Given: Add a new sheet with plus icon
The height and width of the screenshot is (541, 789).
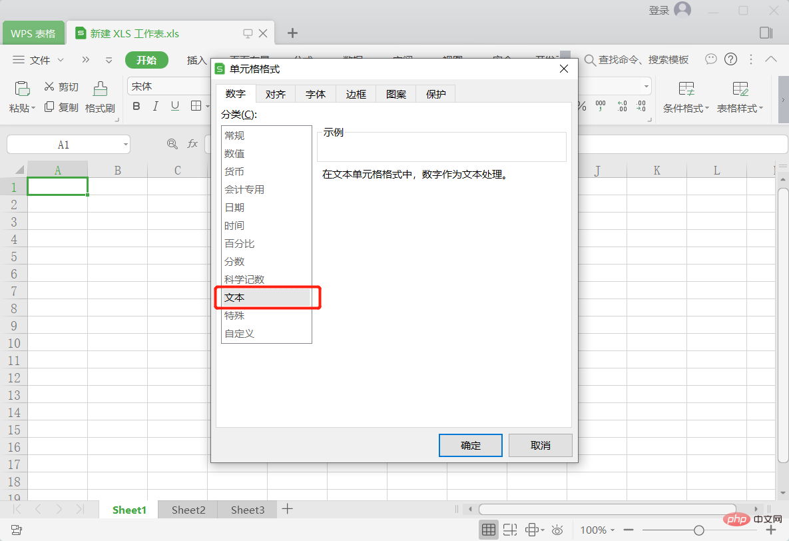Looking at the screenshot, I should [288, 509].
